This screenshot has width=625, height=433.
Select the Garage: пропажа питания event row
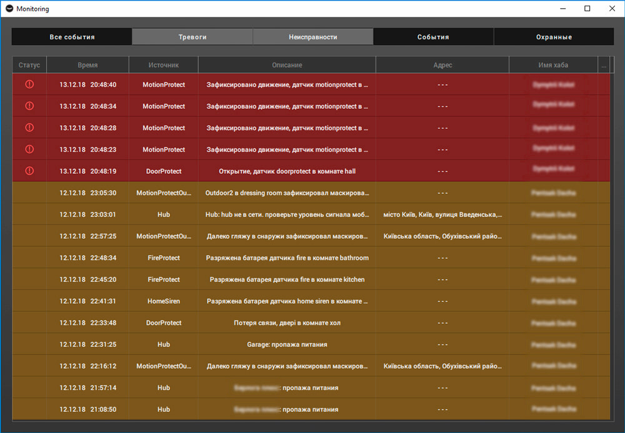pos(287,344)
